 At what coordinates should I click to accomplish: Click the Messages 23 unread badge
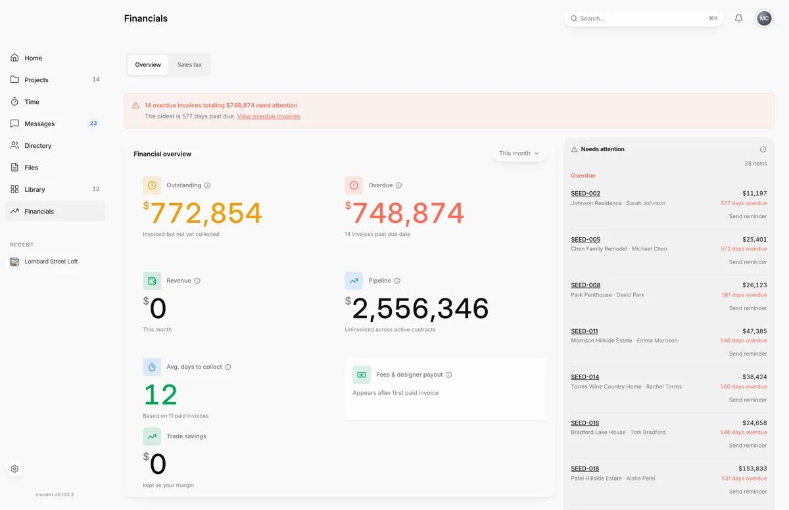click(93, 124)
